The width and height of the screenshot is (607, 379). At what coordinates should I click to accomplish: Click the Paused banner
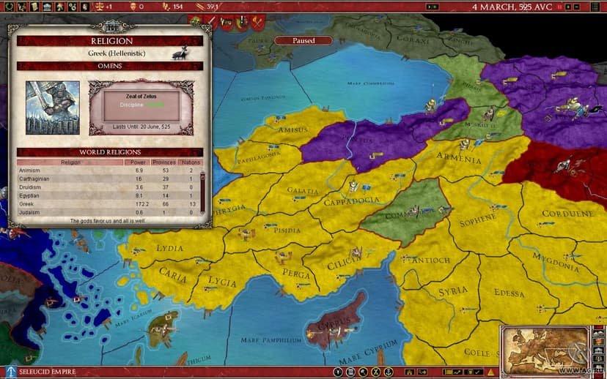pos(303,40)
